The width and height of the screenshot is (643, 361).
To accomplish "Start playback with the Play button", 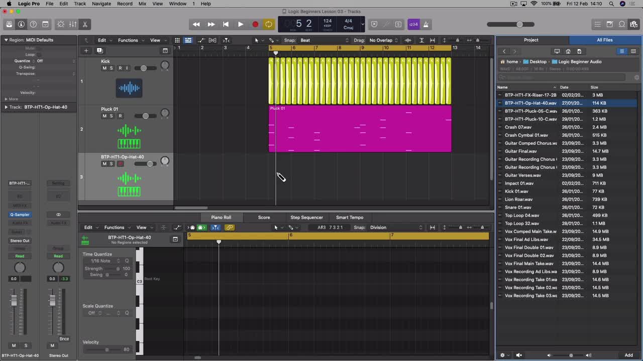I will (x=240, y=24).
